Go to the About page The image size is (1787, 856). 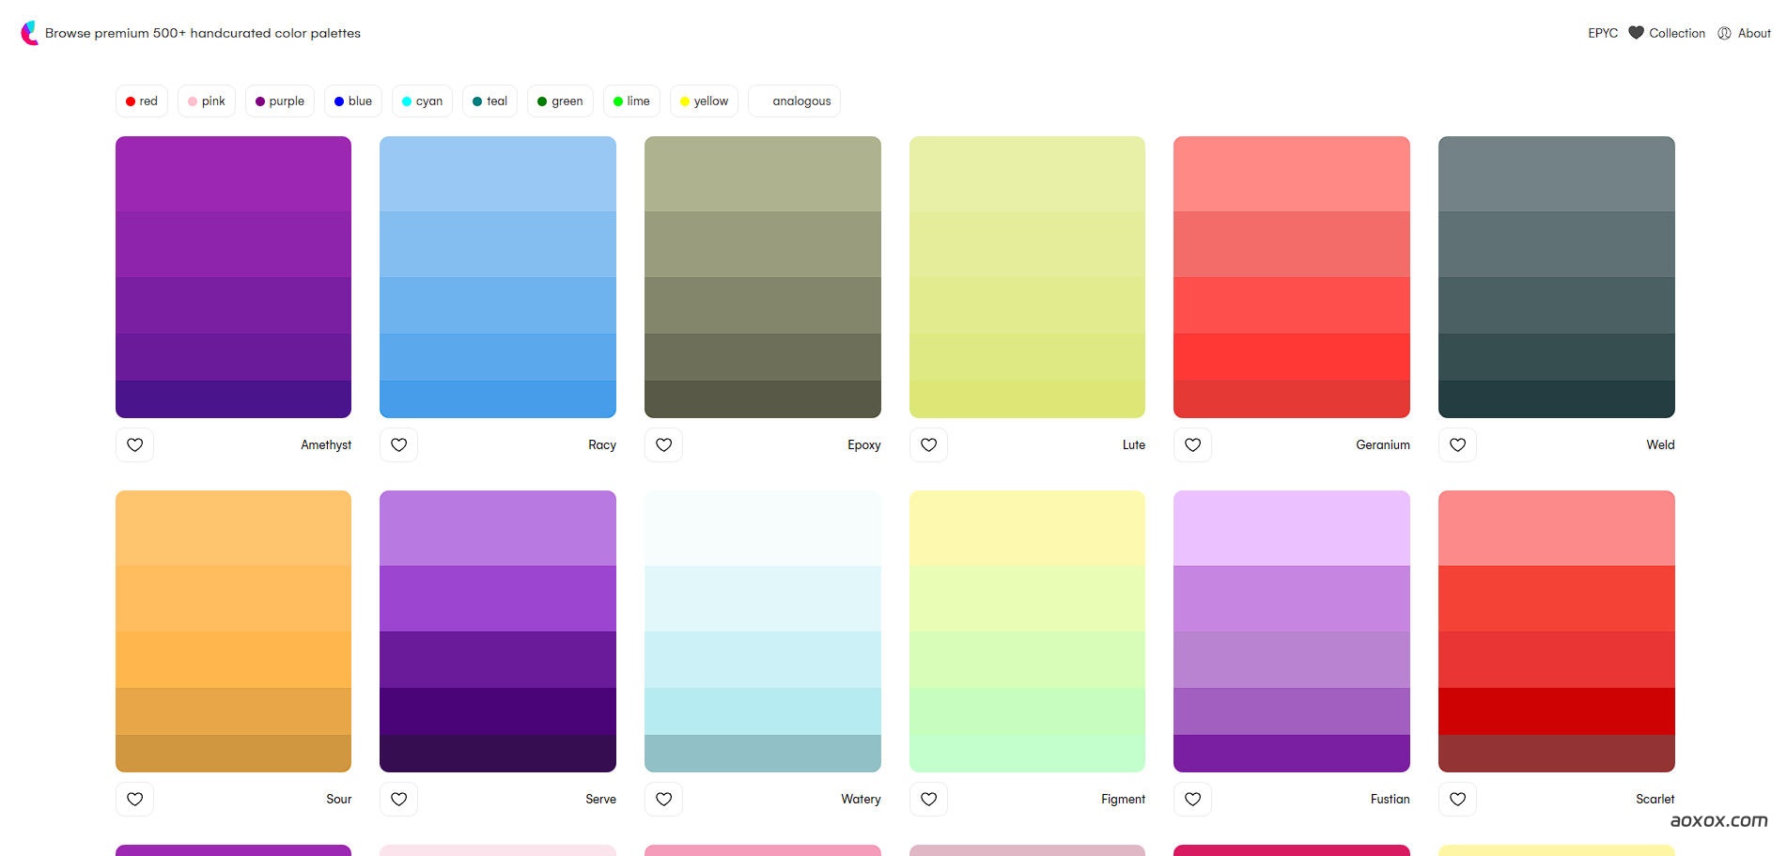1744,33
